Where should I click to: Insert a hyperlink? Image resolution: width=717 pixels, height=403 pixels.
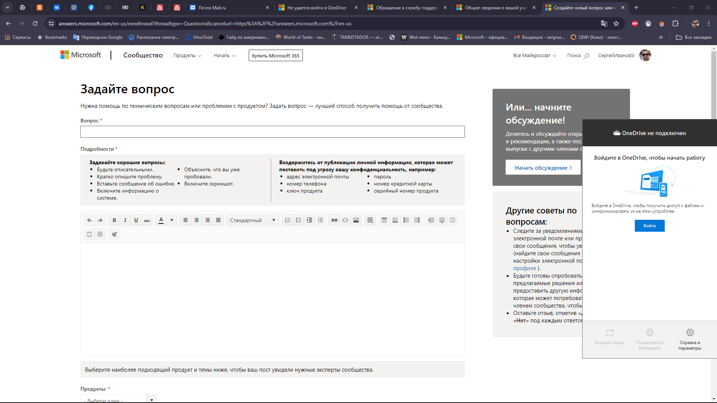point(334,220)
